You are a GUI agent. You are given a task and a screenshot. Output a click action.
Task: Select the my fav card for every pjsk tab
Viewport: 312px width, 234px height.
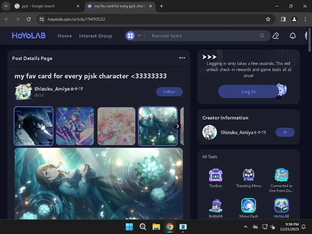click(x=119, y=6)
